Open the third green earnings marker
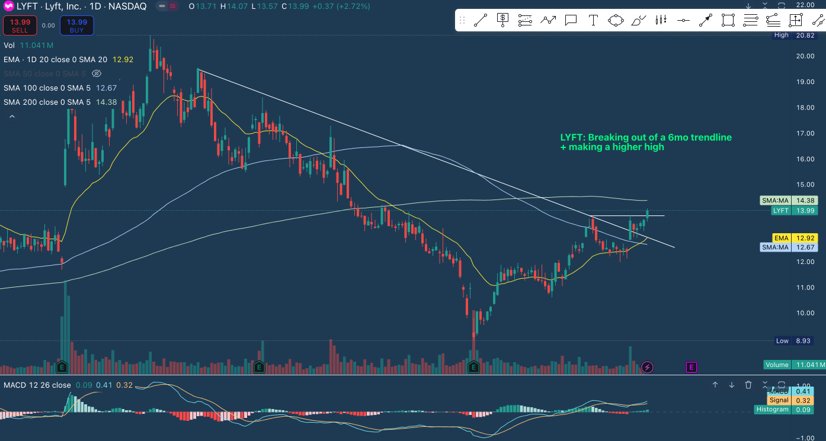 (x=473, y=368)
